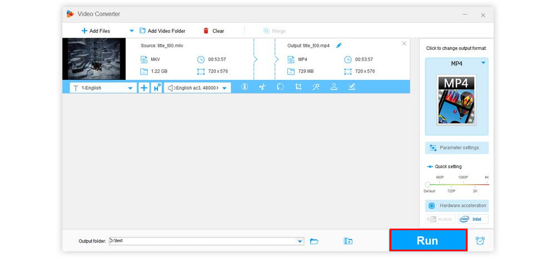
Task: Click the hard subtitle H icon
Action: (156, 88)
